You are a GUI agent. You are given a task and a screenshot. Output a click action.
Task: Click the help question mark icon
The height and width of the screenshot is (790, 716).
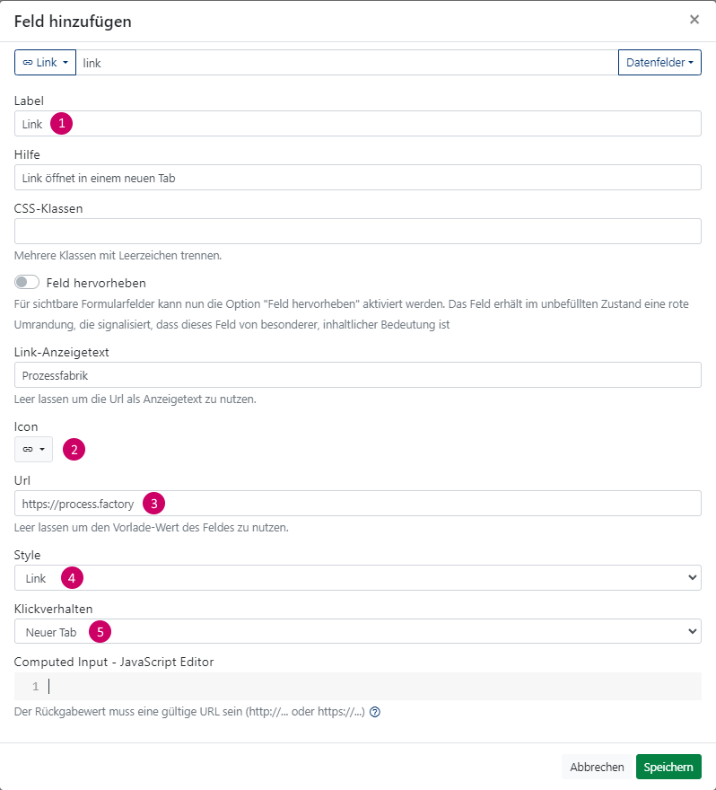coord(375,712)
